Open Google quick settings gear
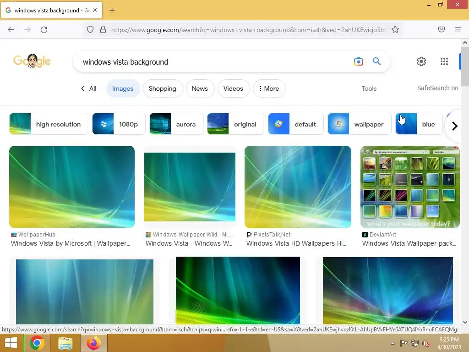 [421, 61]
